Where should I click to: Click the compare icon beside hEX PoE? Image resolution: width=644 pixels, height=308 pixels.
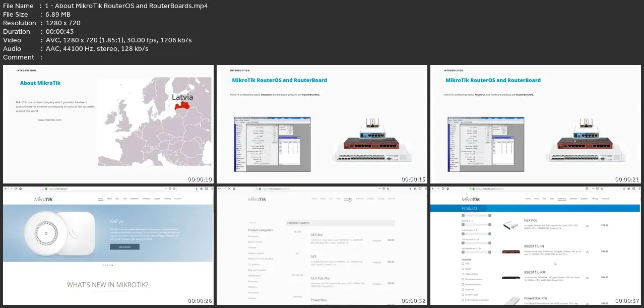[x=587, y=226]
